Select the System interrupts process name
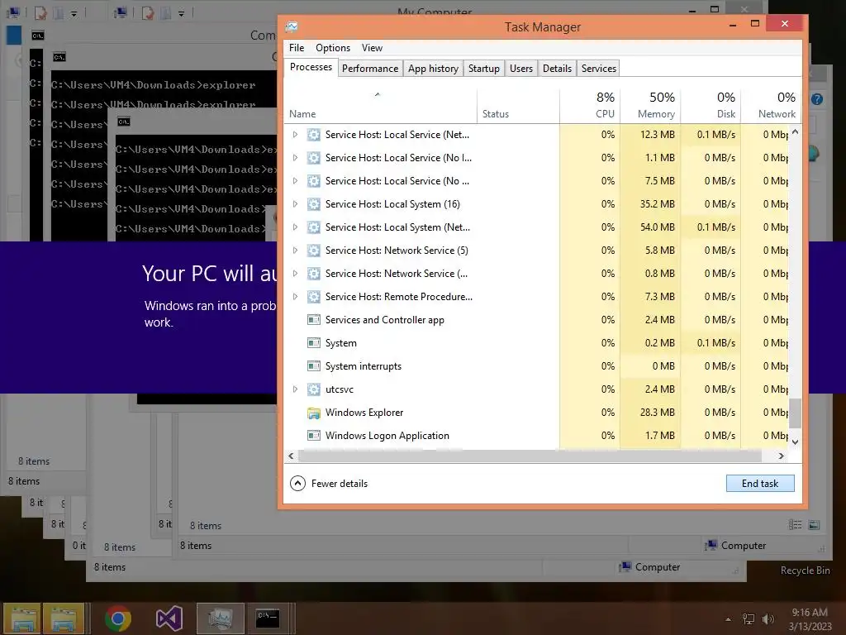846x635 pixels. click(364, 366)
